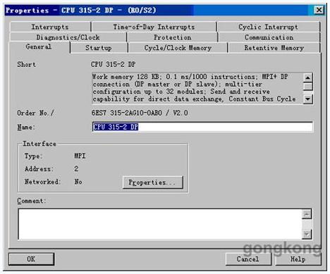Open Help for this dialog
Viewport: 330px width, 274px height.
tap(298, 259)
